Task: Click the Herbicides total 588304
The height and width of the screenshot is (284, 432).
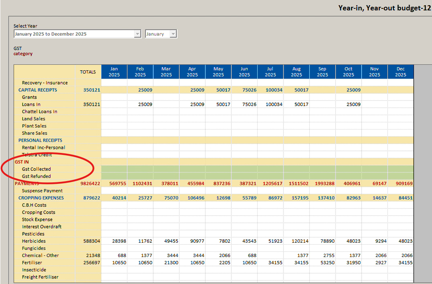Action: click(92, 241)
